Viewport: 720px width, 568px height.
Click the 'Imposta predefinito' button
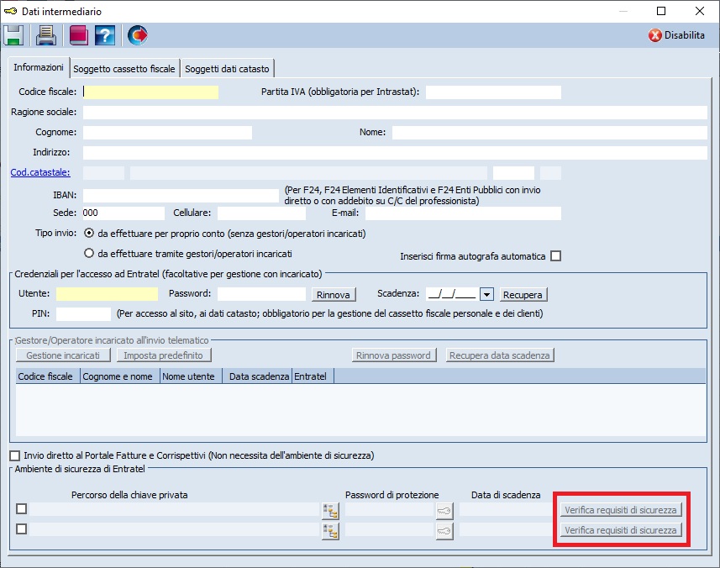163,355
